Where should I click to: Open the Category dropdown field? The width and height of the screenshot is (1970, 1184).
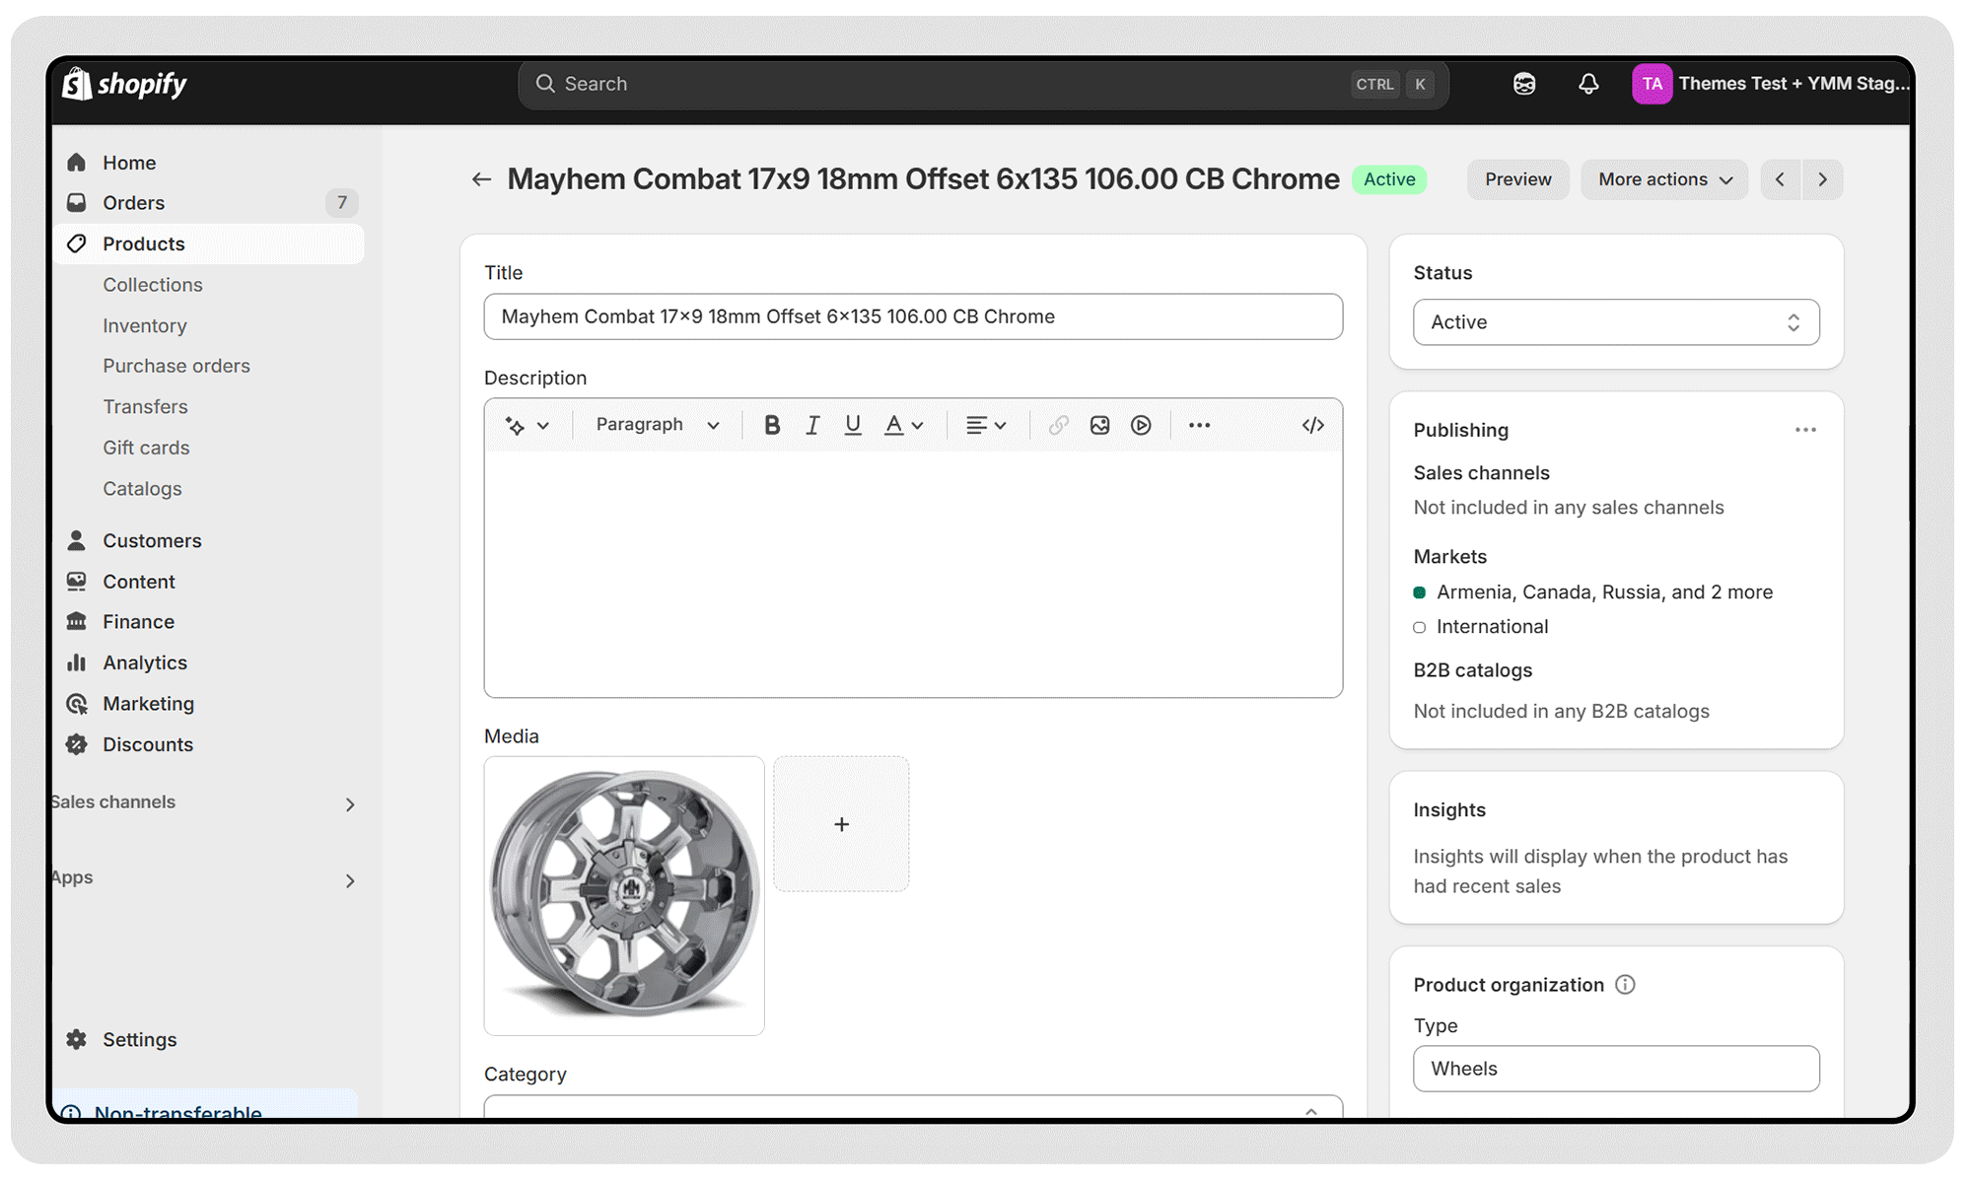pos(913,1106)
